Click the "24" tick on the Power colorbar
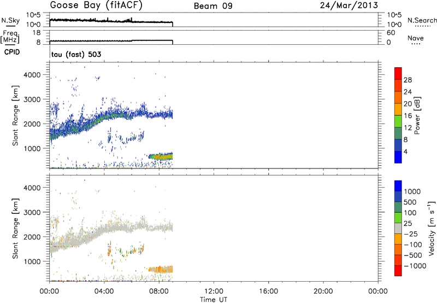The width and height of the screenshot is (437, 303). tap(408, 92)
